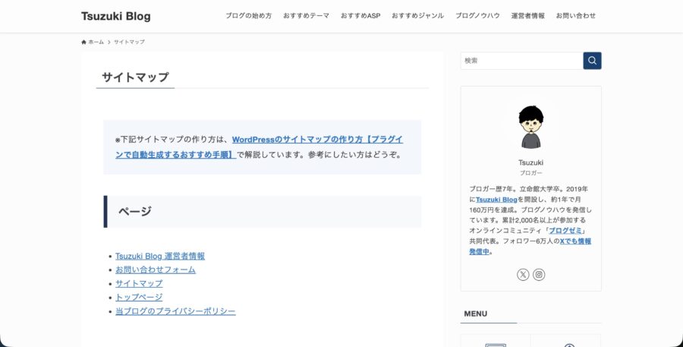Open おすすめテーマ menu item
This screenshot has height=347, width=683.
(x=307, y=16)
